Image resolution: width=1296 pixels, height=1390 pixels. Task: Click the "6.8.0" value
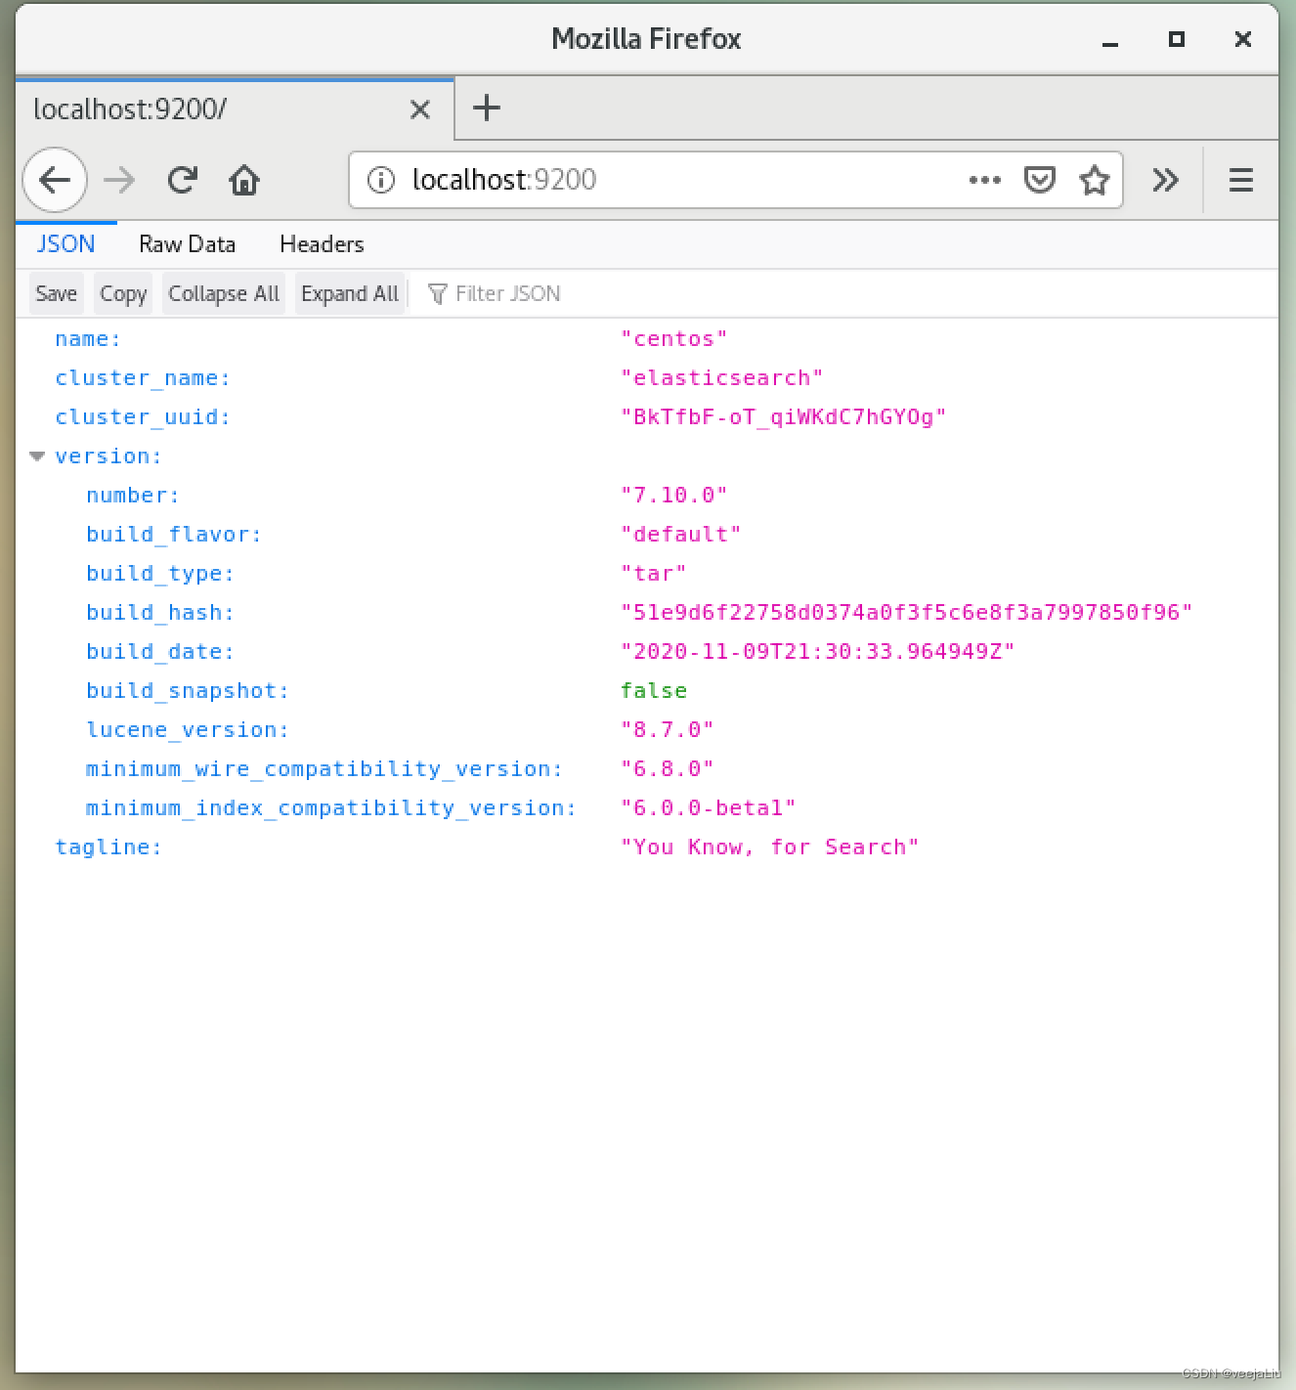[x=668, y=769]
